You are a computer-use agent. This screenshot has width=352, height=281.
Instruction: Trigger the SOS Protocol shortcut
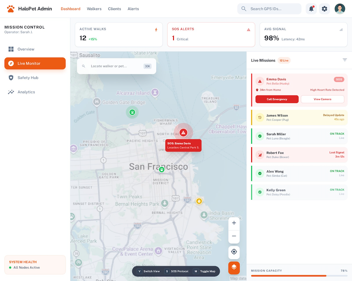point(177,271)
